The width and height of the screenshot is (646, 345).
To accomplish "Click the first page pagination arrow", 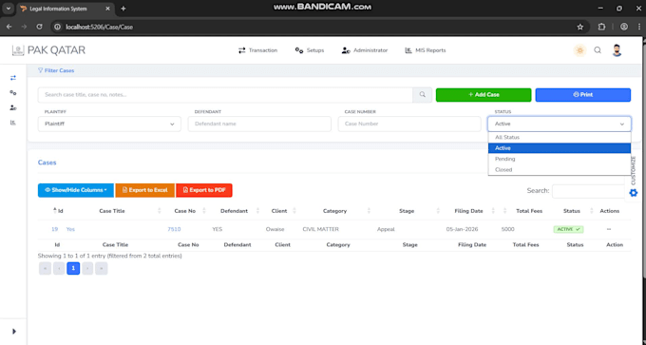I will pos(45,268).
